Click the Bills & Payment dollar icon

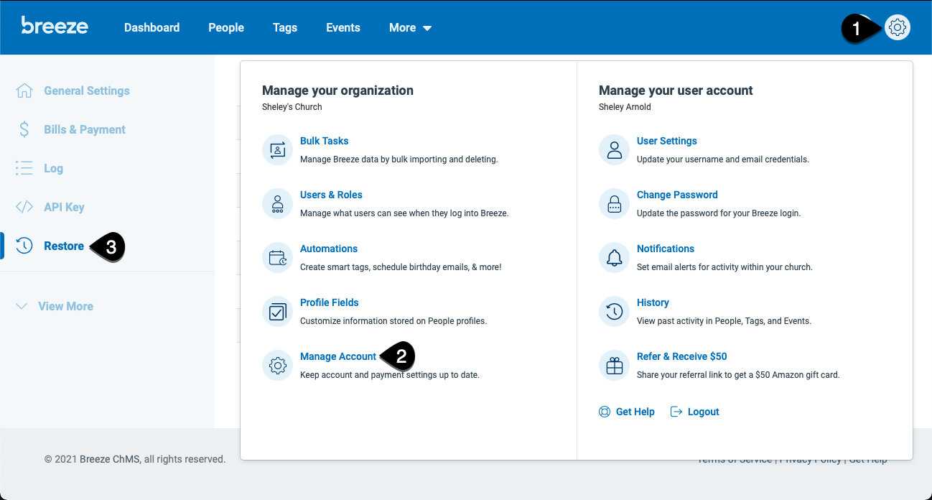point(24,129)
